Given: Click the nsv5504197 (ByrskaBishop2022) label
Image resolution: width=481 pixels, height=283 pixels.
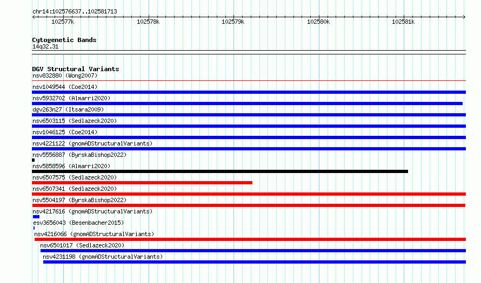Looking at the screenshot, I should [x=79, y=200].
